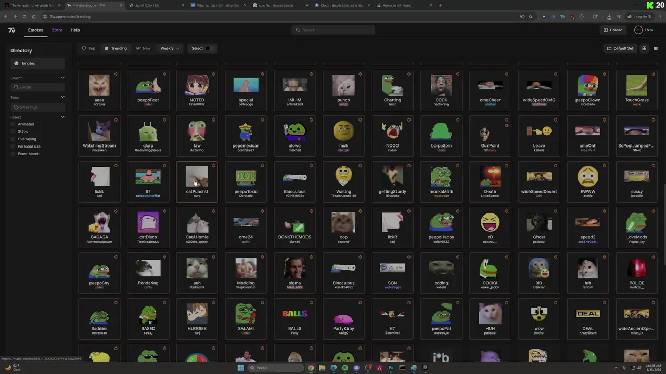Click the user avatar in header

coord(638,30)
